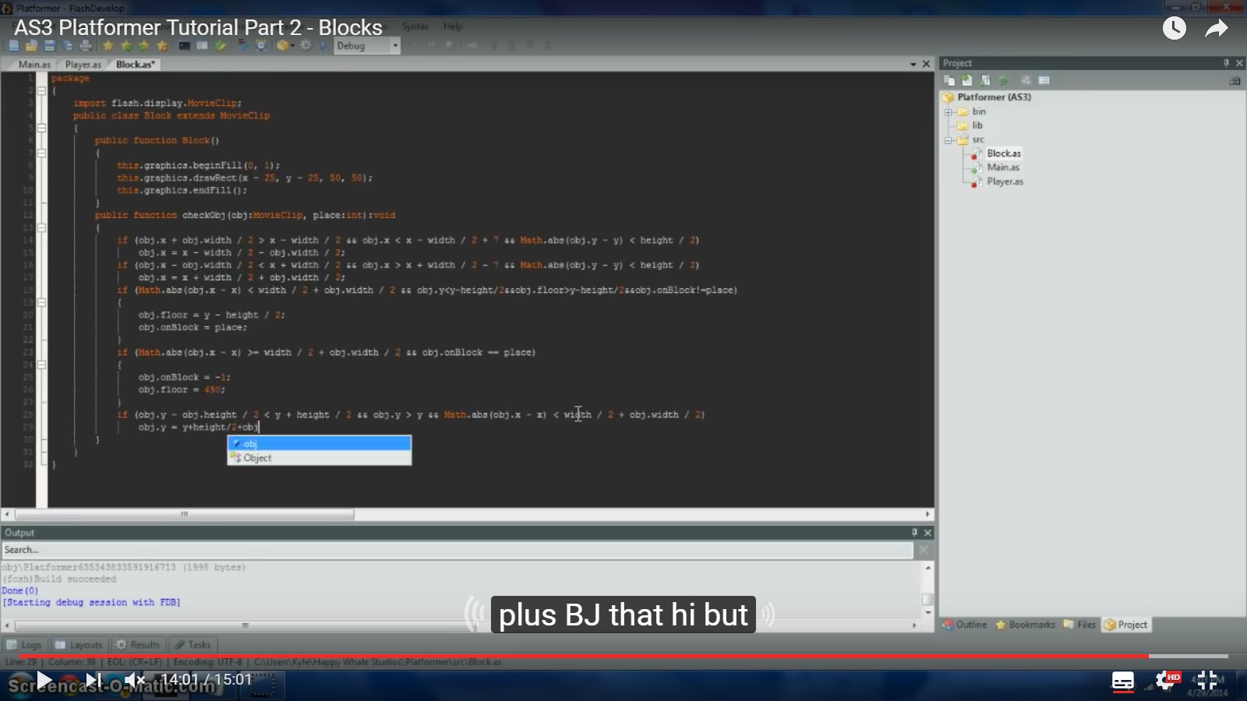Exit full screen video mode
The image size is (1247, 701).
(x=1207, y=681)
